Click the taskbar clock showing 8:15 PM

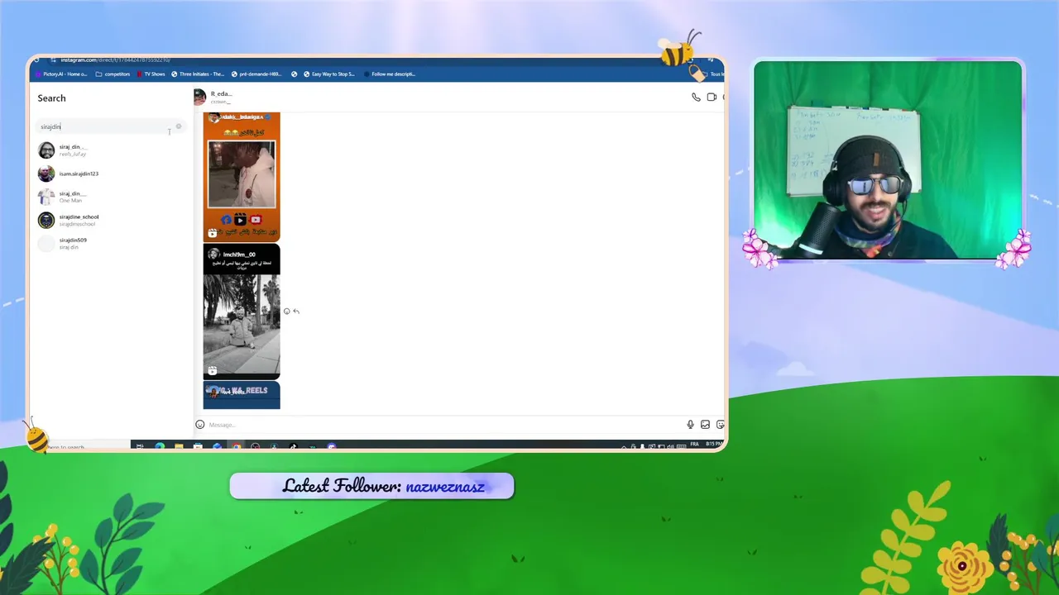712,445
